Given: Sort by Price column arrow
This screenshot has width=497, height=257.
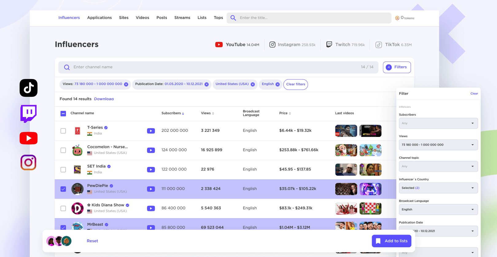Looking at the screenshot, I should (x=290, y=113).
